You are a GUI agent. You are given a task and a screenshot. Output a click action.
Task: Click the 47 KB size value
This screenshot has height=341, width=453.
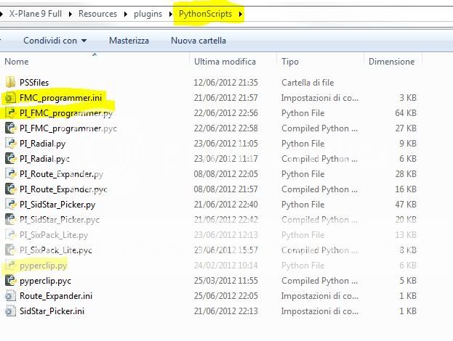[x=406, y=205]
